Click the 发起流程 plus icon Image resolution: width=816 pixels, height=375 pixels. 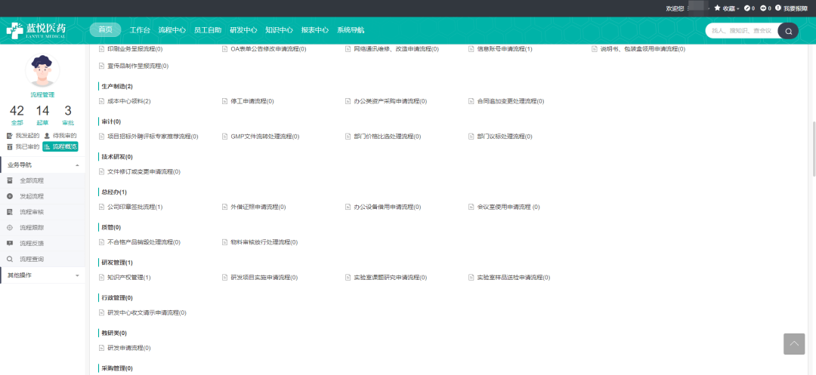[9, 196]
